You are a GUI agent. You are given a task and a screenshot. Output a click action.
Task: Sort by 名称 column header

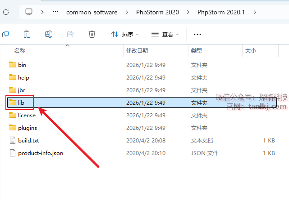tap(20, 50)
